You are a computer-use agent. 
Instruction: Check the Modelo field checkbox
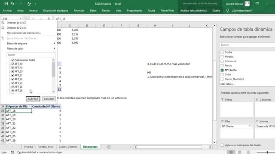[x=222, y=57]
